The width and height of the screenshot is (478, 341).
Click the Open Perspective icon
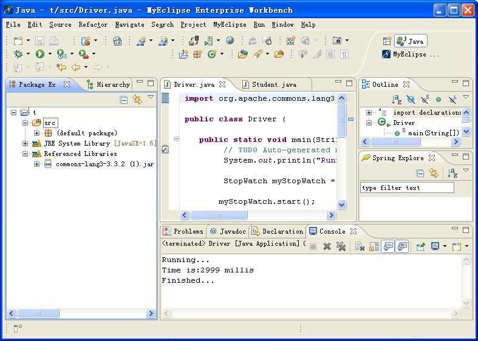point(387,41)
